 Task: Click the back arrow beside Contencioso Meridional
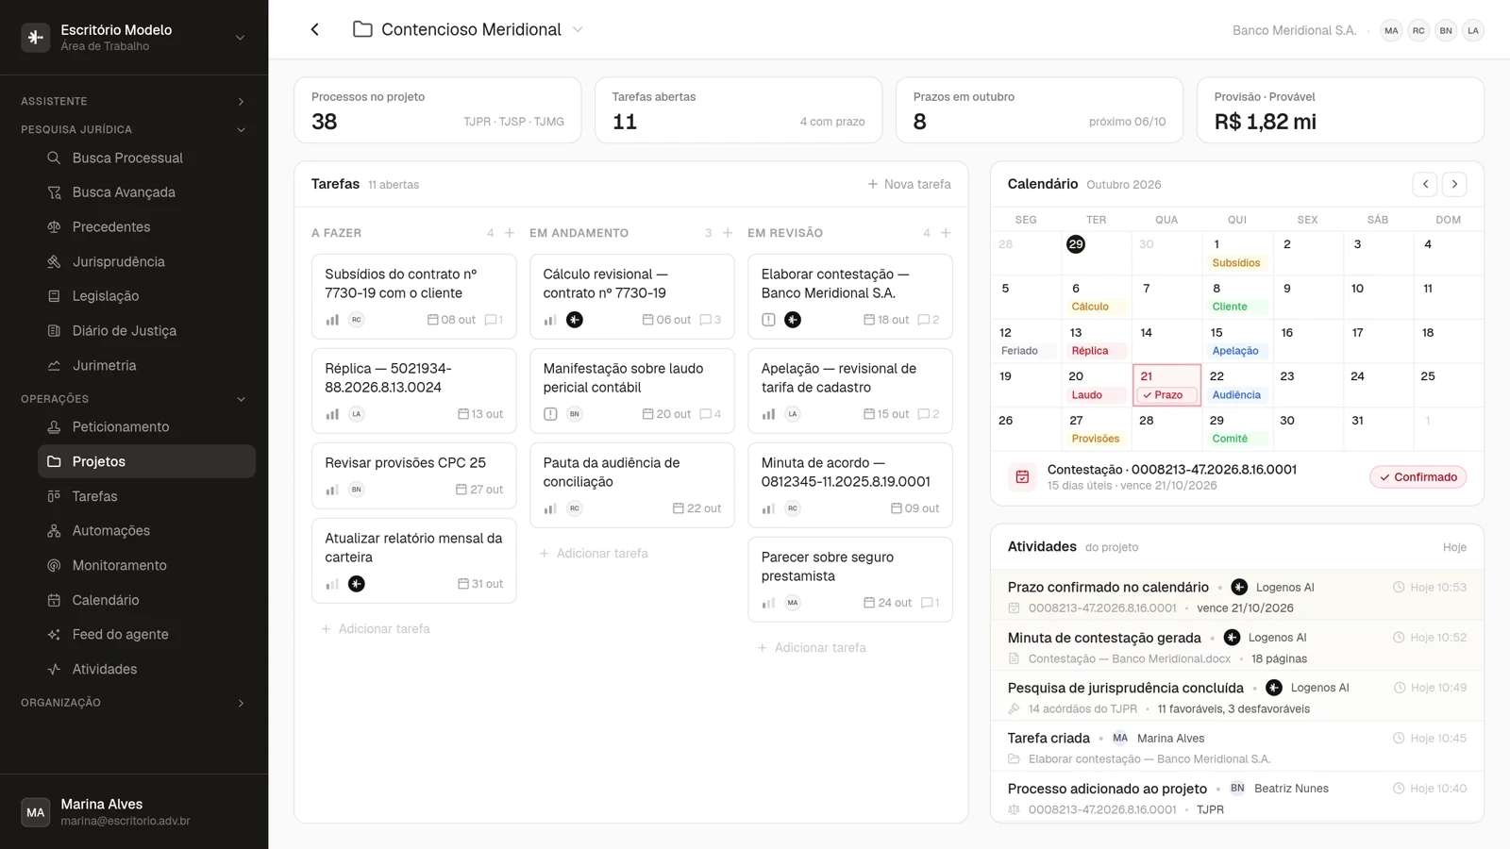314,29
